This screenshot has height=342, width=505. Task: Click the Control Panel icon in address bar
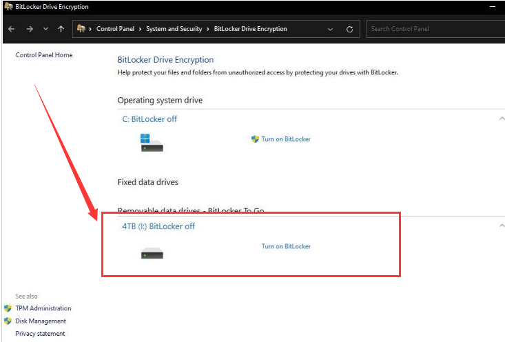click(81, 29)
